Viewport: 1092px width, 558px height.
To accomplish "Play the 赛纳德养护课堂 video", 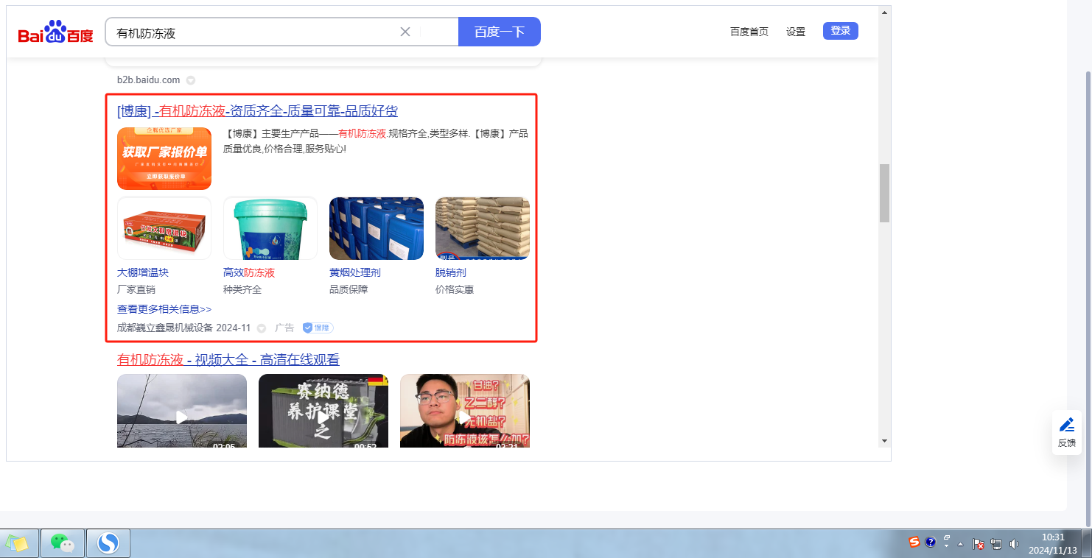I will pos(323,411).
